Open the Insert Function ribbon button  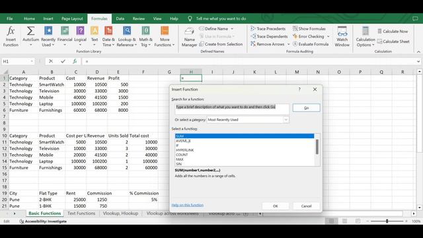tap(11, 37)
